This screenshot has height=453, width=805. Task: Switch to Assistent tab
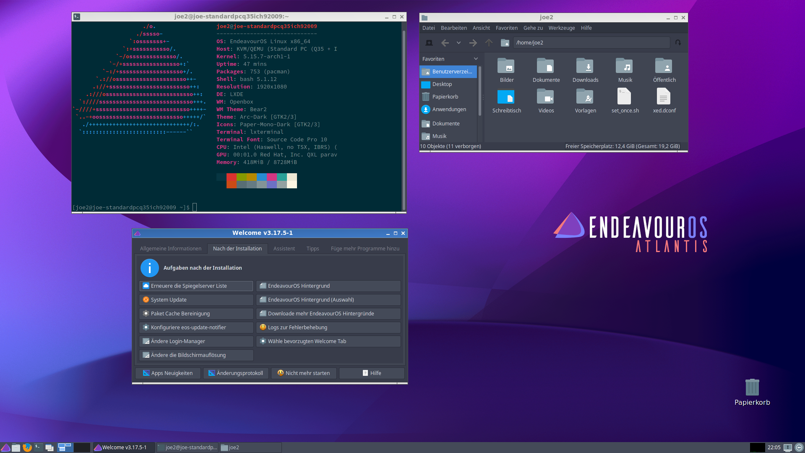pyautogui.click(x=284, y=249)
